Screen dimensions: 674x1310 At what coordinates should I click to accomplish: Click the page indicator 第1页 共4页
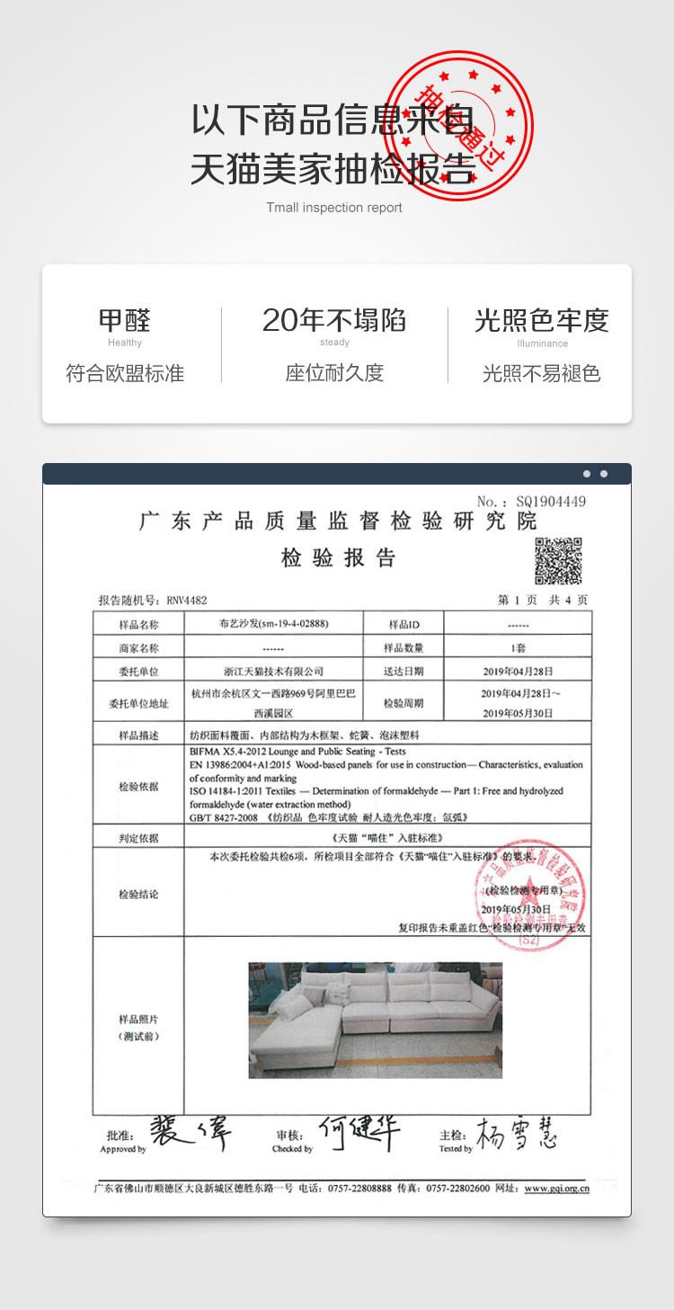click(543, 600)
